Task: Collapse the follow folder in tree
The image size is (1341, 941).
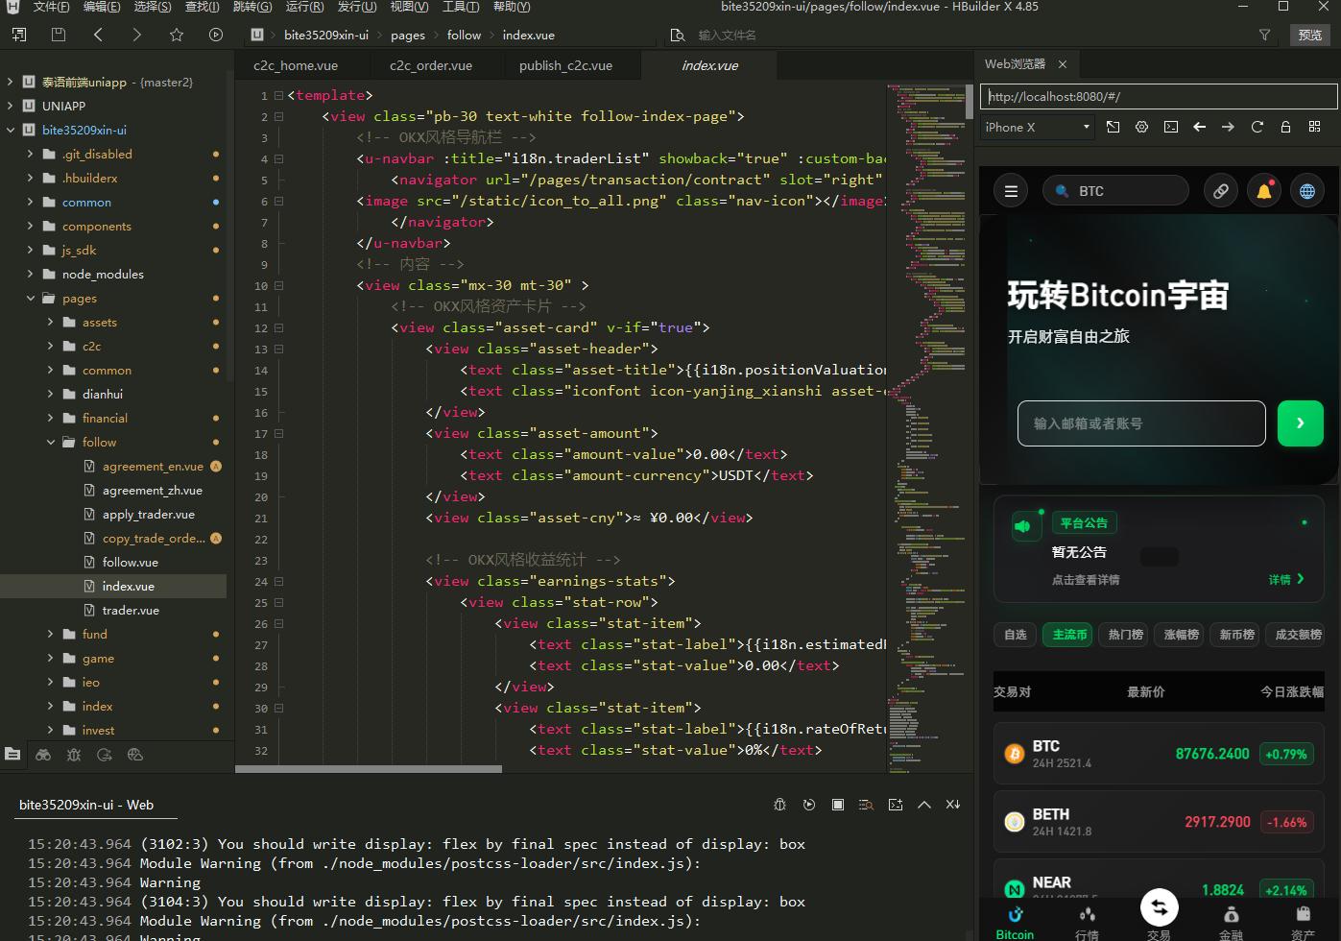Action: [x=51, y=443]
